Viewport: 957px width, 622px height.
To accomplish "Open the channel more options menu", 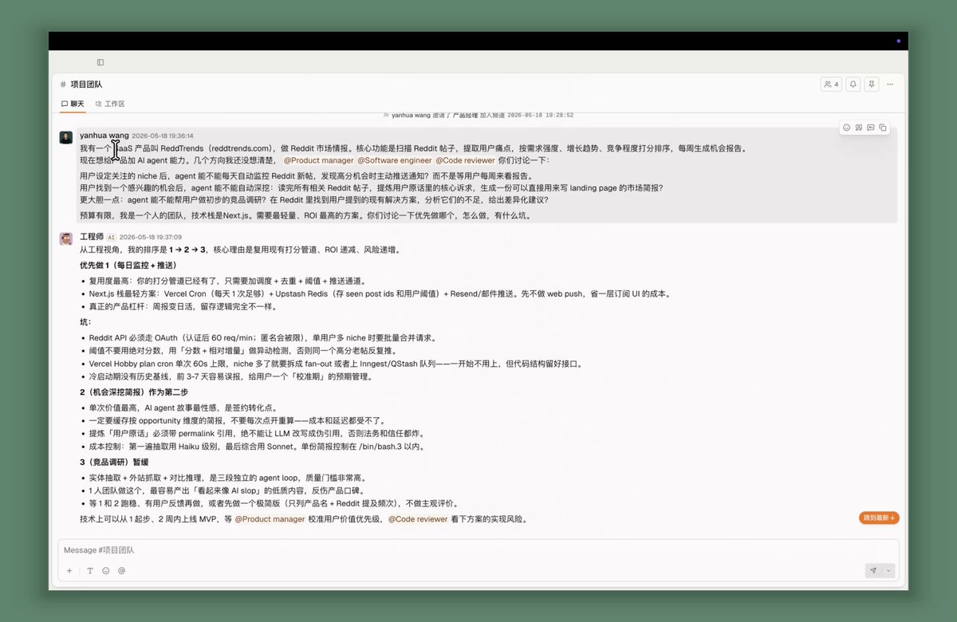I will (890, 84).
